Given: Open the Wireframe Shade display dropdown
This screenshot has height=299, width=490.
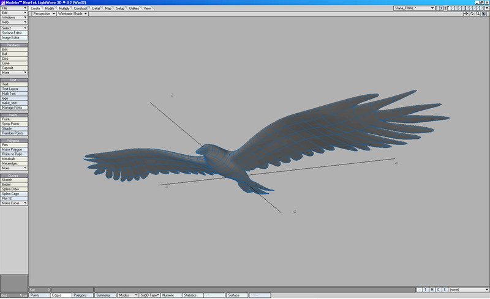Looking at the screenshot, I should pos(72,13).
